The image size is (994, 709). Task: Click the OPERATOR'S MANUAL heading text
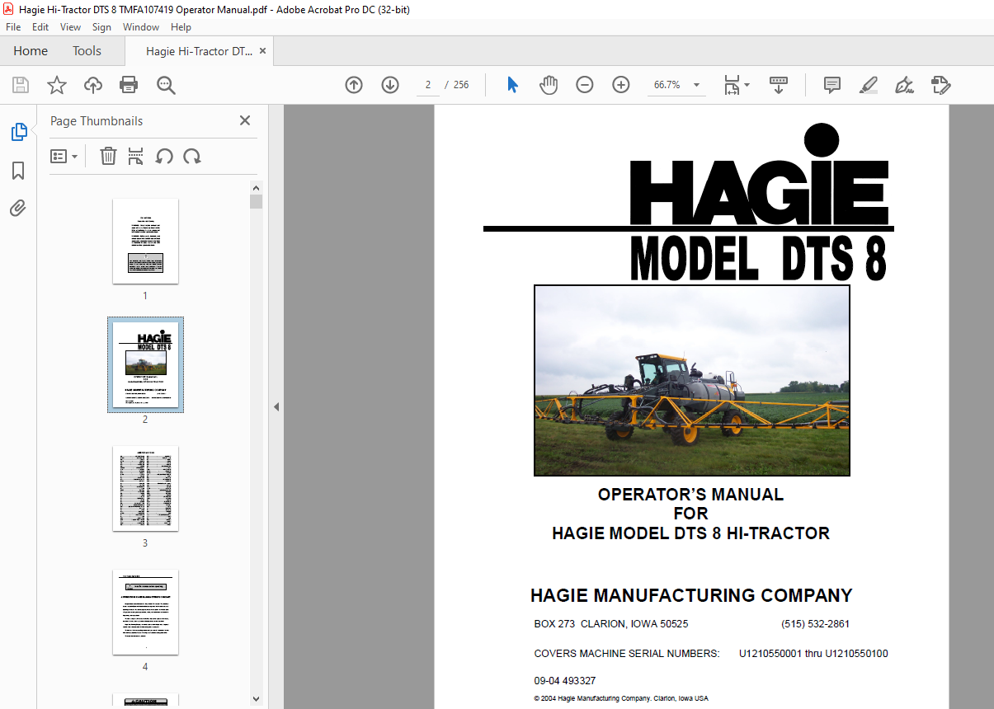(690, 495)
